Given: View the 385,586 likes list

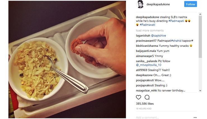Looking at the screenshot, I should pos(145,104).
